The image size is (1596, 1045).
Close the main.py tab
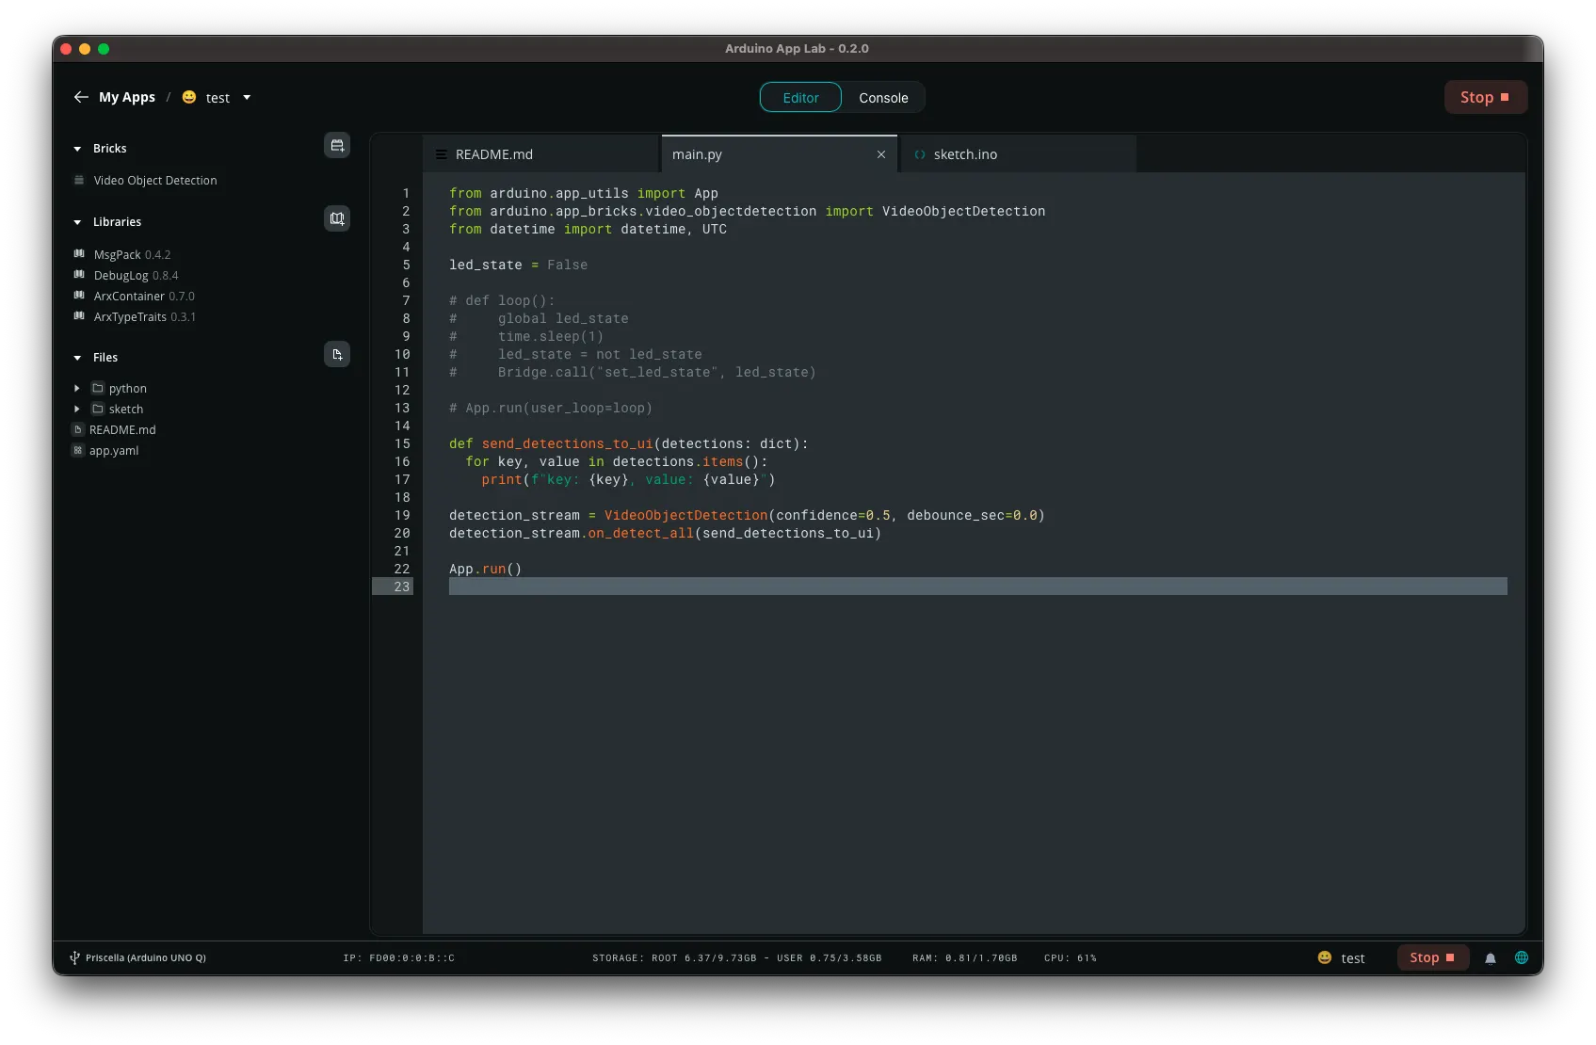(881, 154)
